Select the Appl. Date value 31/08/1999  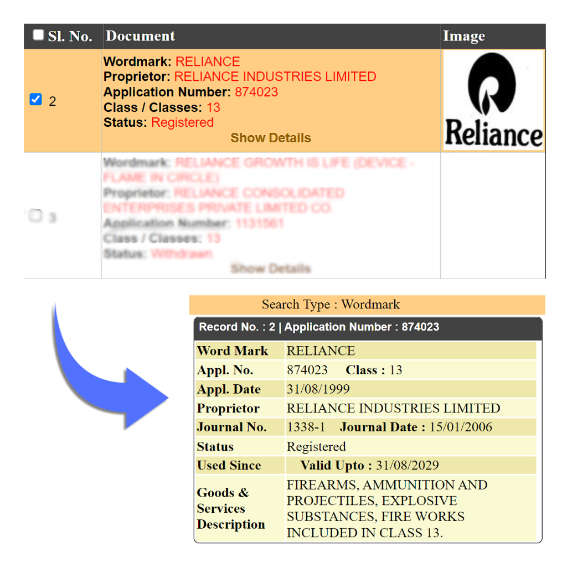[318, 389]
